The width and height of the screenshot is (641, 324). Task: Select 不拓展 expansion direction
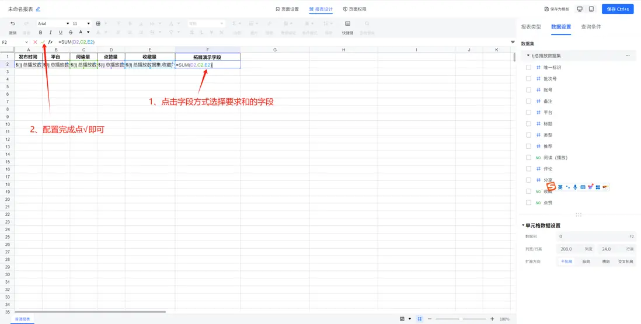tap(566, 262)
